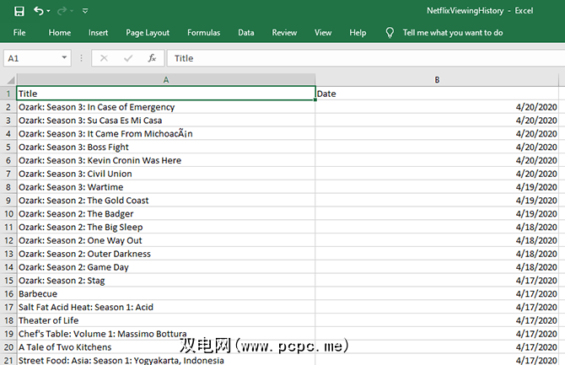This screenshot has height=365, width=565.
Task: Select column A header
Action: click(166, 80)
